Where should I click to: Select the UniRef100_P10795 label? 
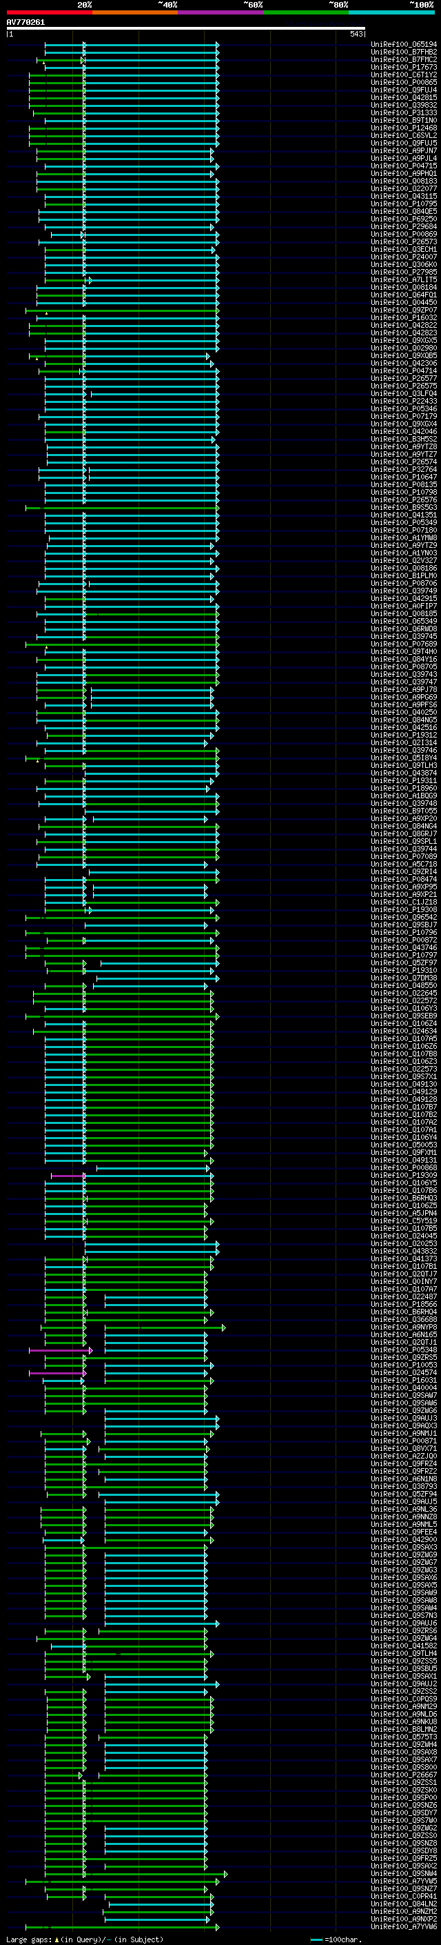click(403, 204)
